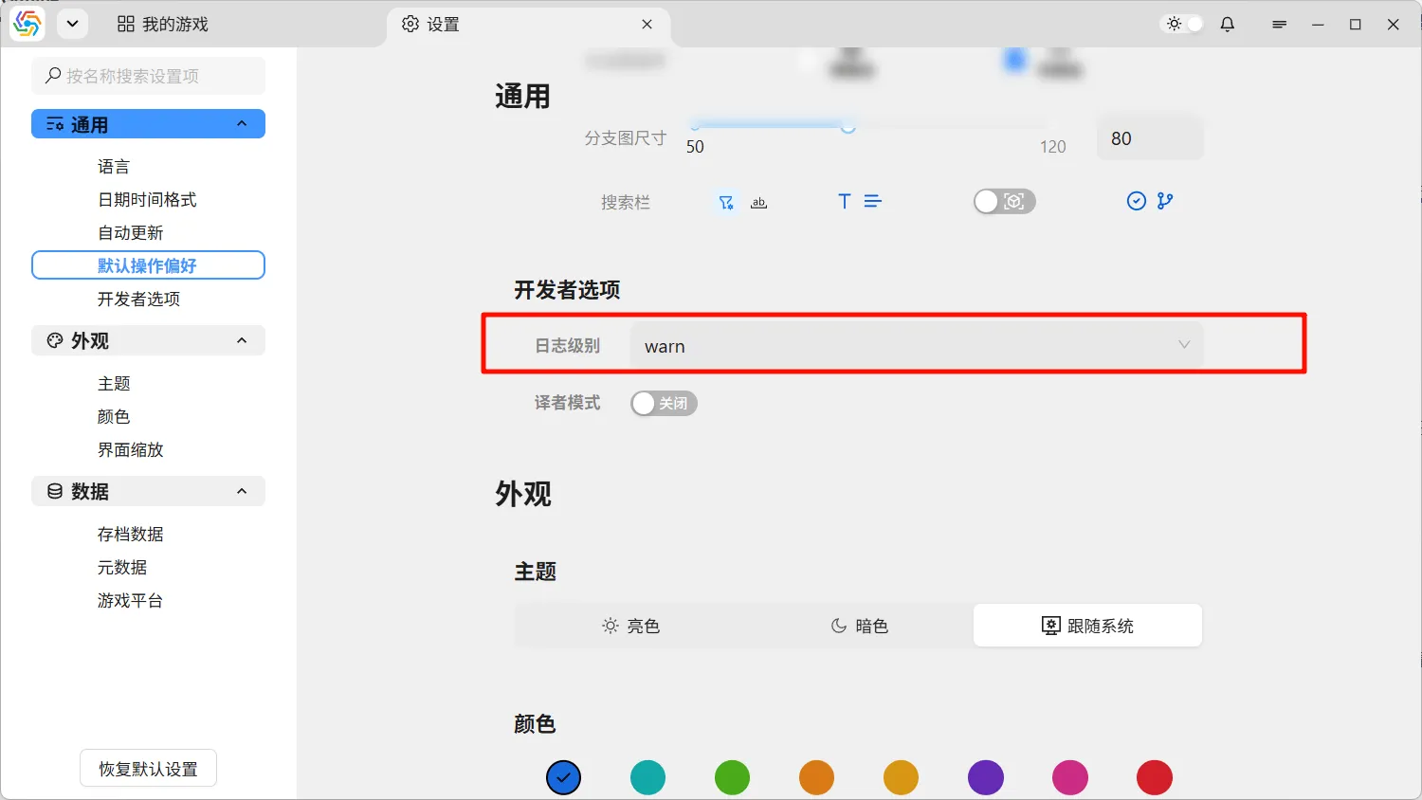The height and width of the screenshot is (800, 1422).
Task: Click the checkmark circle icon
Action: coord(1136,201)
